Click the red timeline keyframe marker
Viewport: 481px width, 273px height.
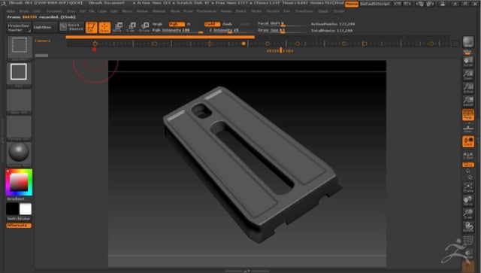pyautogui.click(x=94, y=50)
